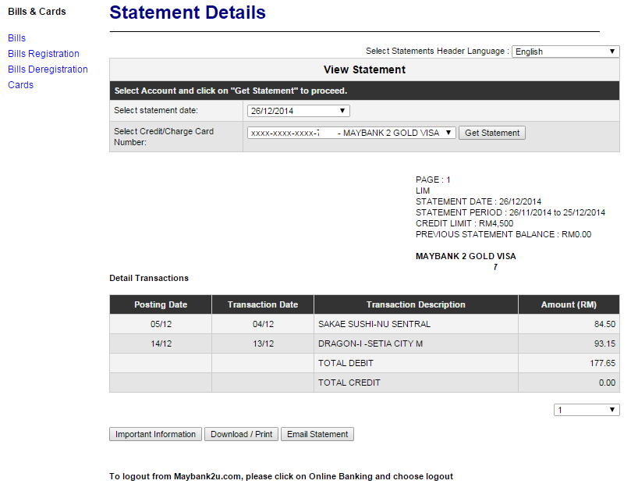
Task: Click MAYBANK 2 GOLD VISA bold heading
Action: click(x=466, y=257)
